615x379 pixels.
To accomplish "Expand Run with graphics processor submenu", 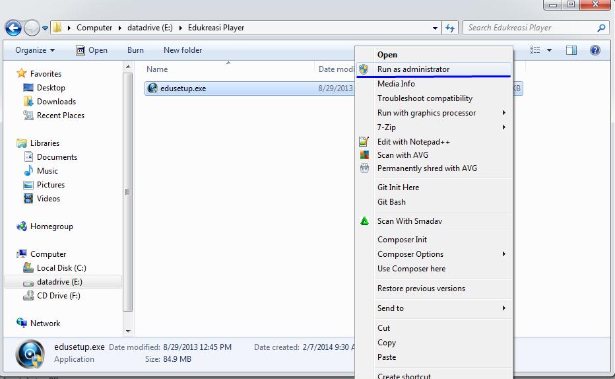I will pyautogui.click(x=434, y=113).
